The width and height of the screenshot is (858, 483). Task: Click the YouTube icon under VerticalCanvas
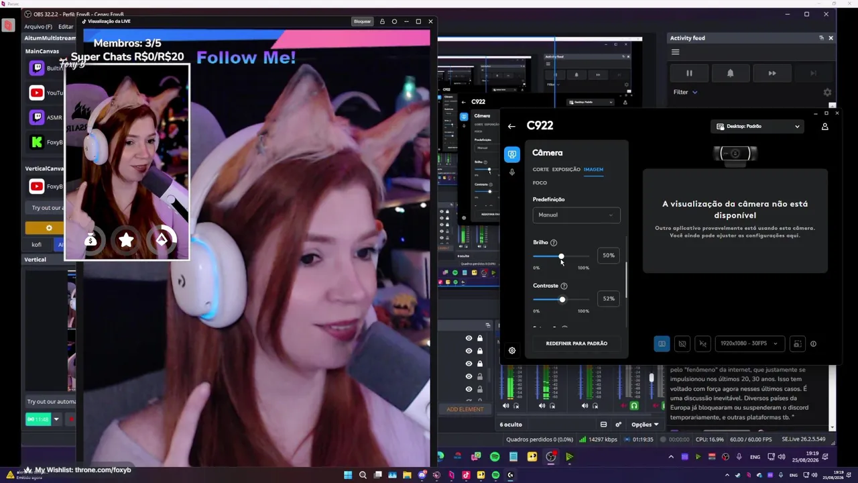[37, 186]
